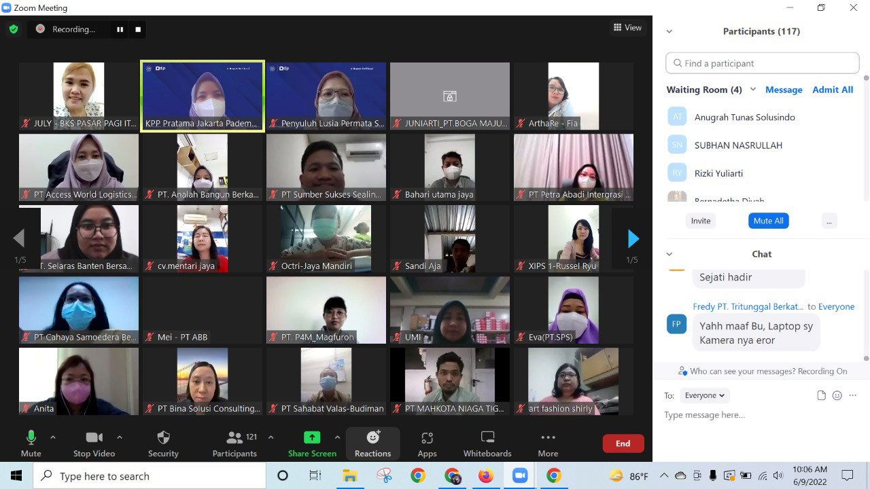Screen dimensions: 870x489
Task: Open the View layout menu
Action: point(627,28)
